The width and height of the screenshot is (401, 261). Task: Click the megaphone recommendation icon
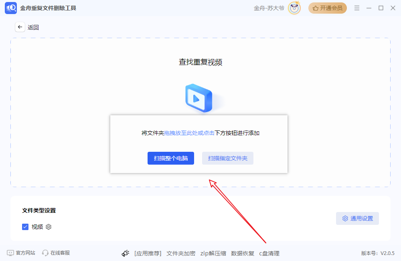click(125, 253)
